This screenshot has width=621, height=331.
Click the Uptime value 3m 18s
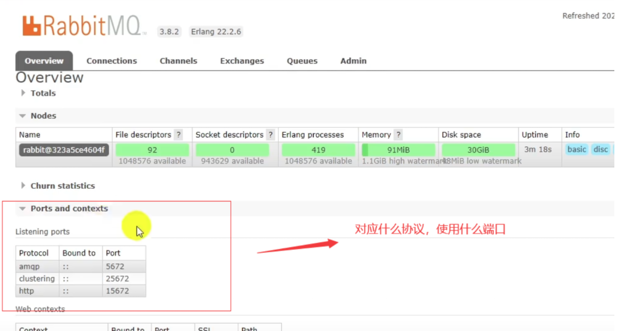538,149
